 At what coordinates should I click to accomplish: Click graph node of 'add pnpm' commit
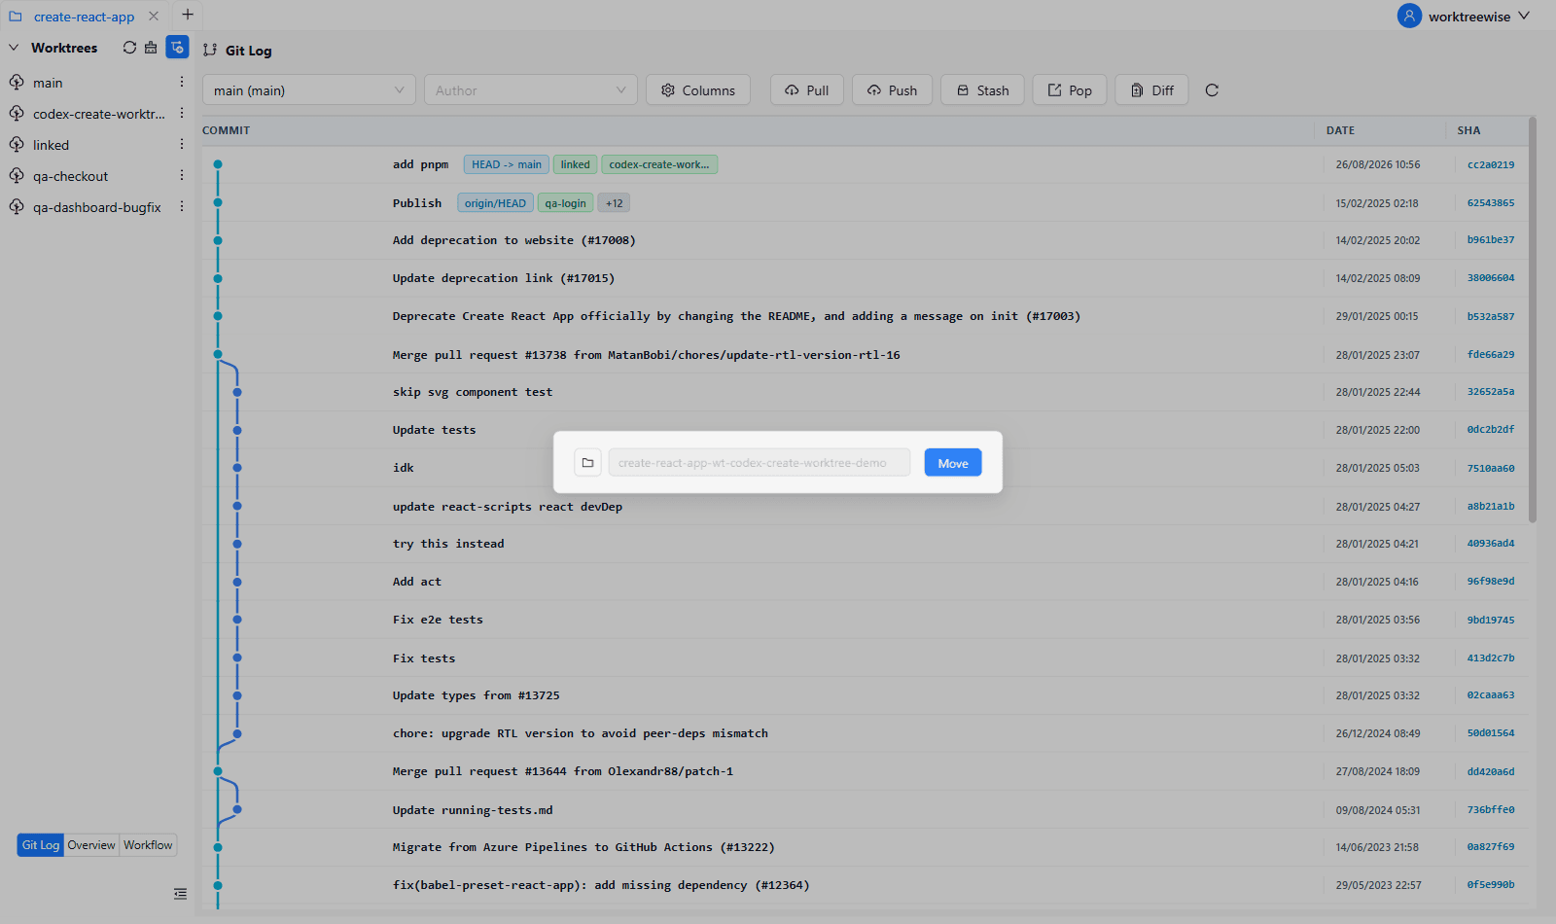(x=218, y=164)
